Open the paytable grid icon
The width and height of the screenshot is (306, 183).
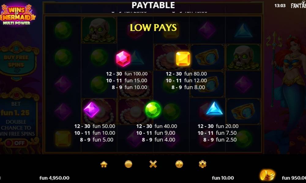[128, 164]
